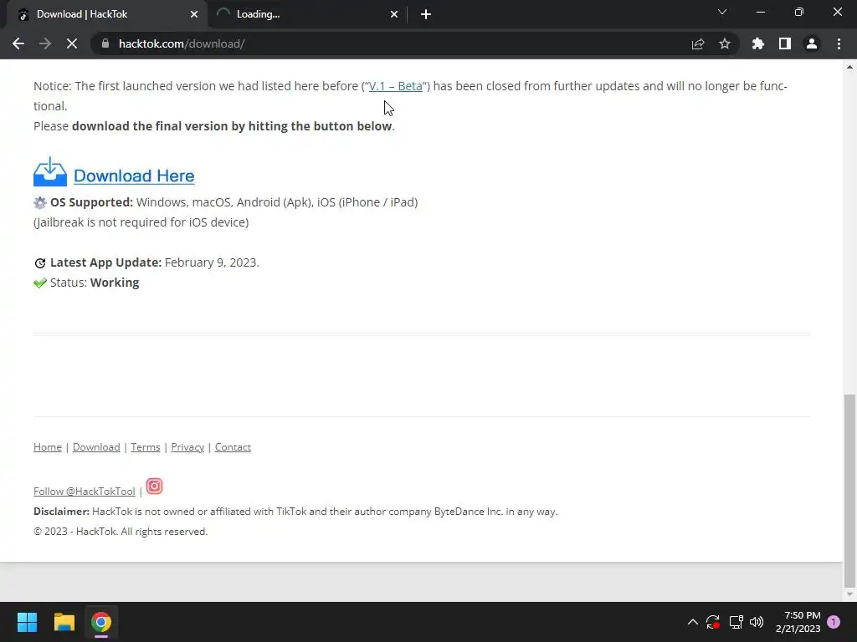Minimize the Chrome window
The width and height of the screenshot is (857, 642).
[x=760, y=12]
